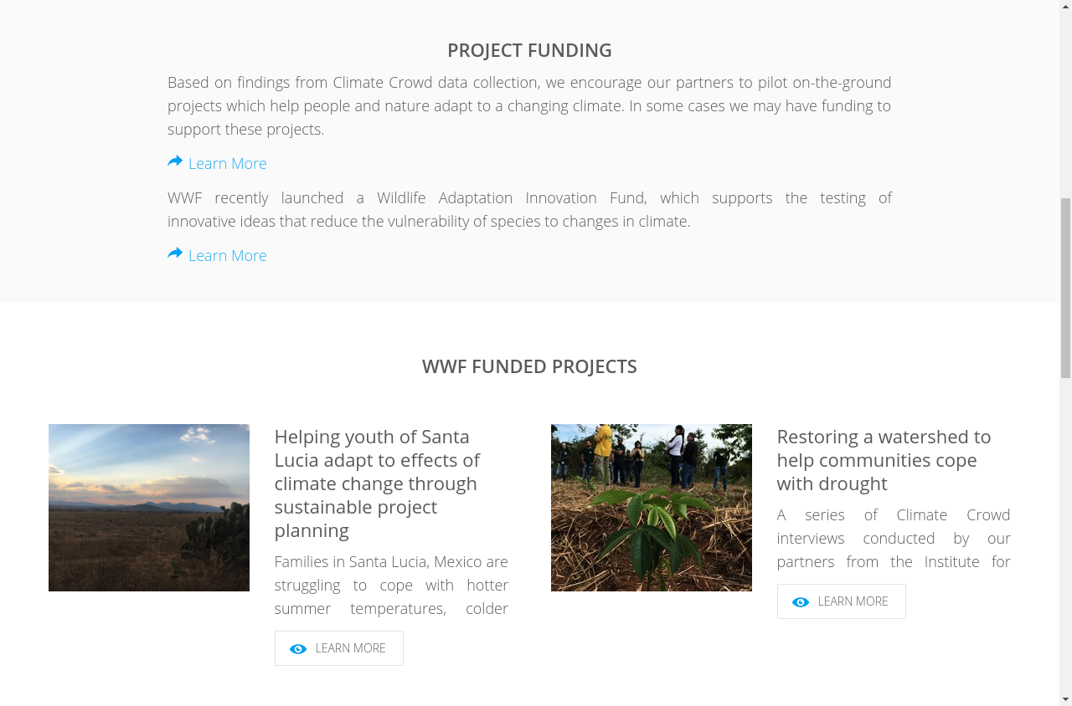Click the "A series of Climate Crowd interviews" description
The height and width of the screenshot is (706, 1072).
893,538
